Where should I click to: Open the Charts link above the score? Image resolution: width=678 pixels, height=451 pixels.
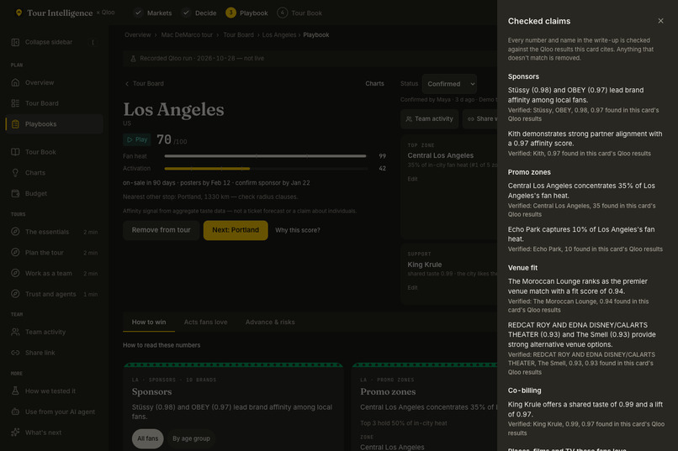click(374, 84)
